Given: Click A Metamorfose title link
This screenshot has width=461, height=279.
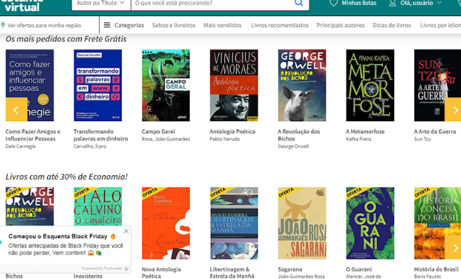Looking at the screenshot, I should tap(365, 131).
